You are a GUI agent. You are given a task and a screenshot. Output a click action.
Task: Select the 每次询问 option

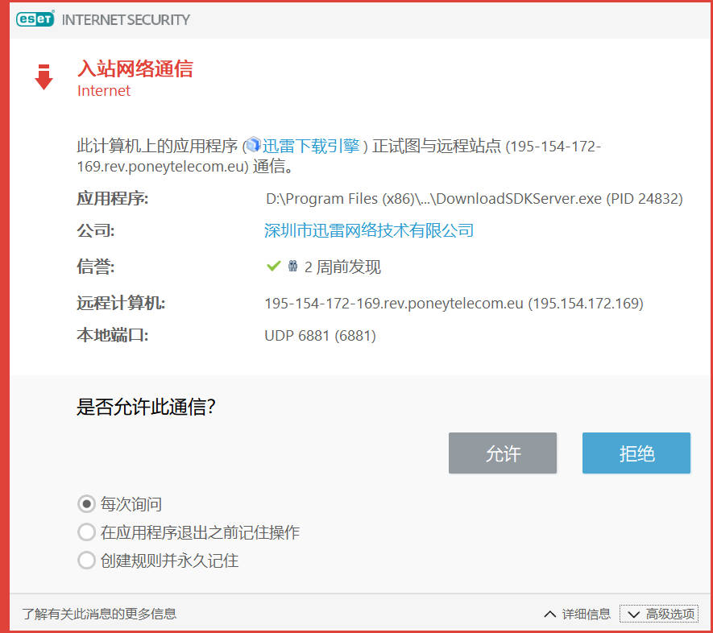(87, 503)
